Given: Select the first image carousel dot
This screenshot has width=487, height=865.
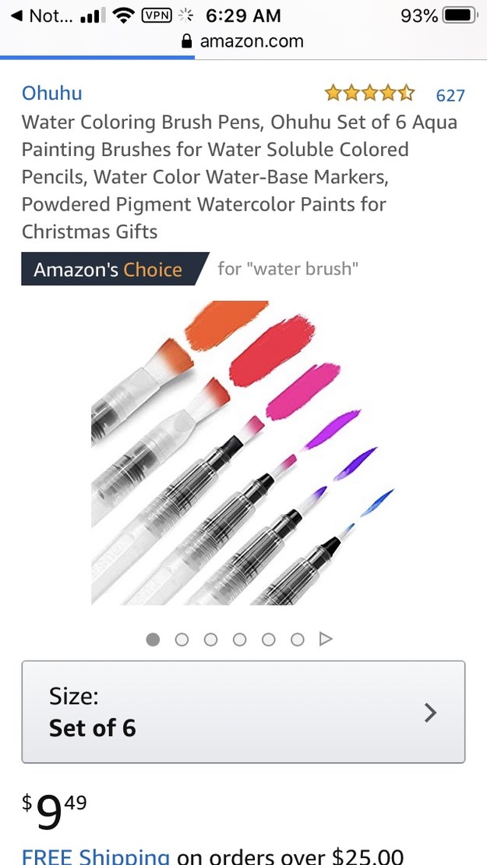Looking at the screenshot, I should [154, 640].
